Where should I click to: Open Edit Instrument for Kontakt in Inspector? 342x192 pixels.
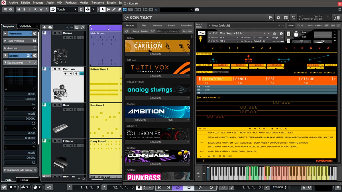34,55
